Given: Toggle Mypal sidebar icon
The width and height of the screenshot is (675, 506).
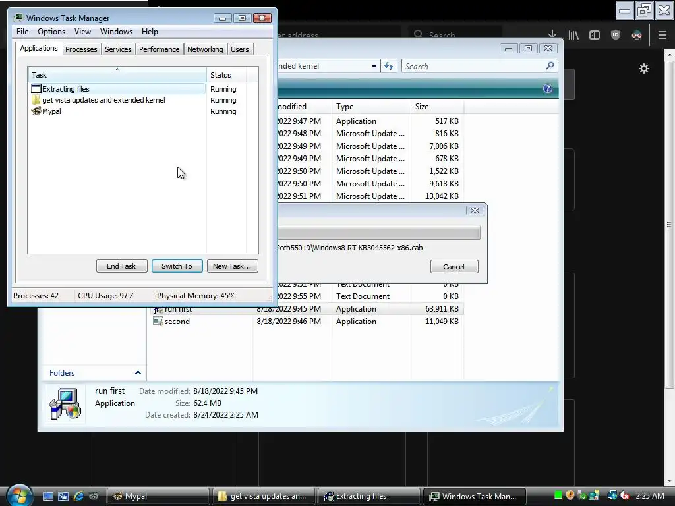Looking at the screenshot, I should point(595,35).
